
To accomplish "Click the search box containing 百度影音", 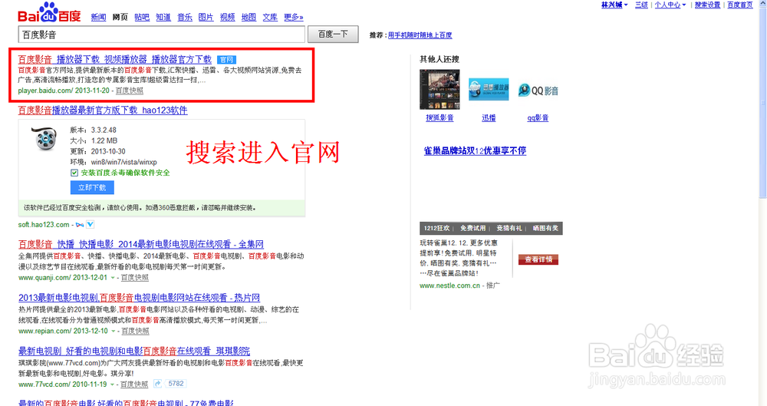I will point(161,35).
